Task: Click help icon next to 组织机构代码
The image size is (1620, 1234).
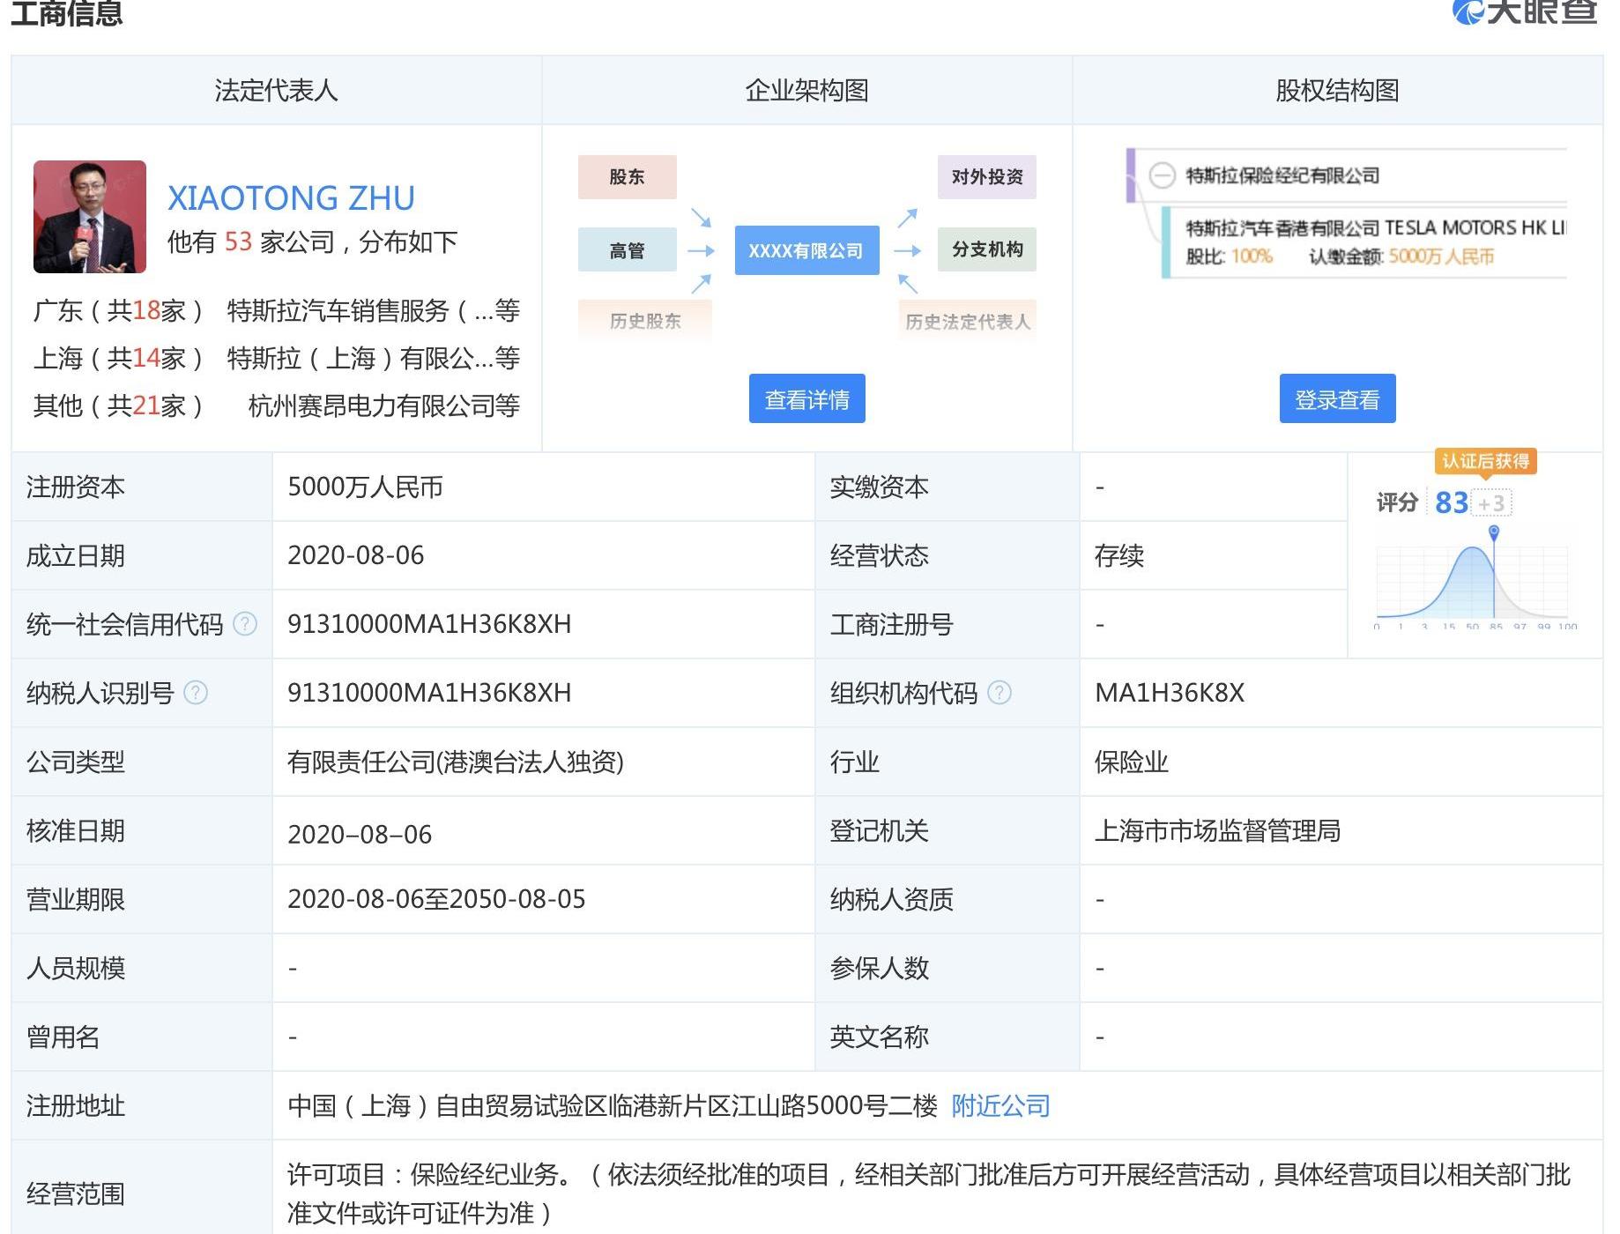Action: 999,693
